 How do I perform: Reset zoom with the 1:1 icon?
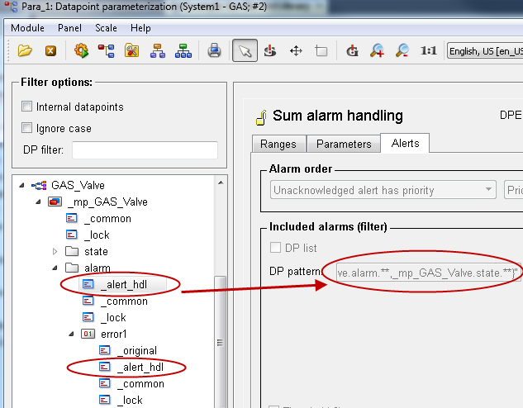point(428,50)
